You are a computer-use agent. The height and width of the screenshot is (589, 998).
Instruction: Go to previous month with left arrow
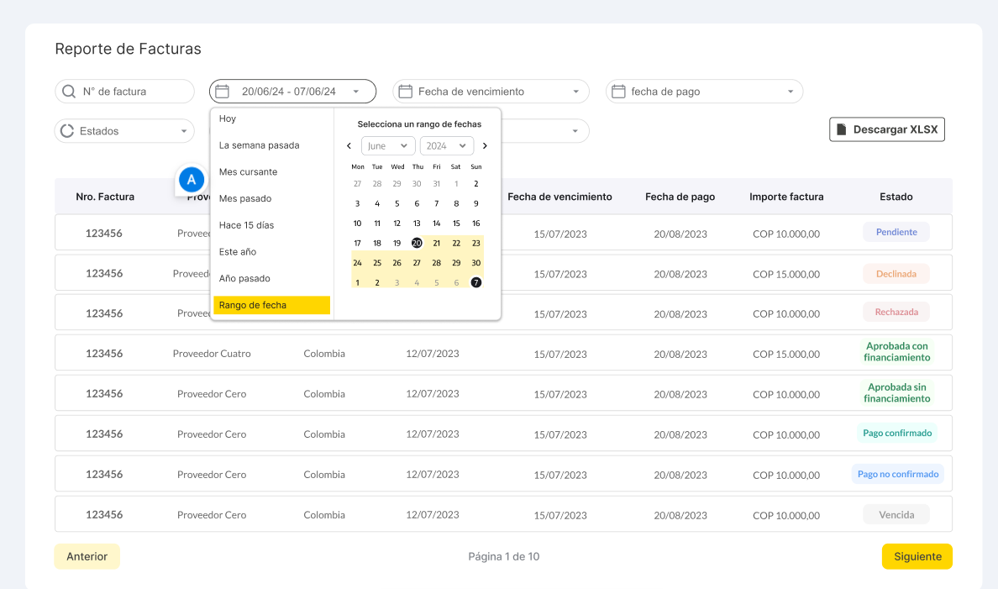[349, 146]
